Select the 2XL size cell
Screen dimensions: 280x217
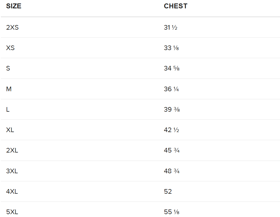(x=12, y=151)
